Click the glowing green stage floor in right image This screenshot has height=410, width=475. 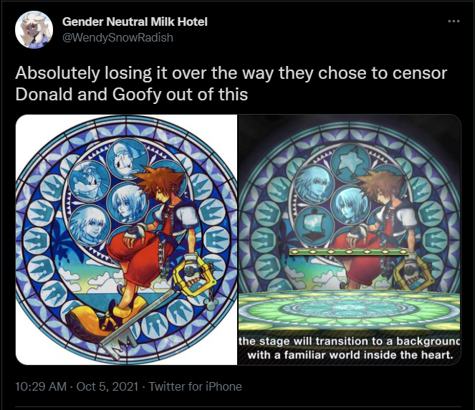tap(349, 310)
